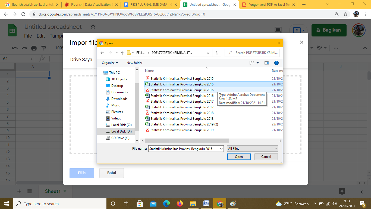Select Local Disk (C:) in navigation pane
This screenshot has height=209, width=371.
pyautogui.click(x=121, y=125)
